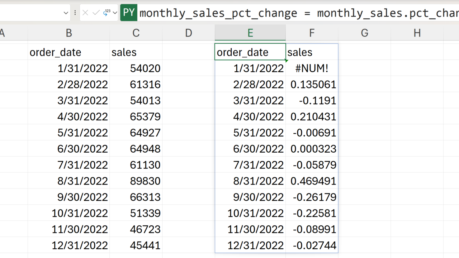Click the 12/31/2022 date cell in column B
Image resolution: width=459 pixels, height=258 pixels.
coord(69,245)
